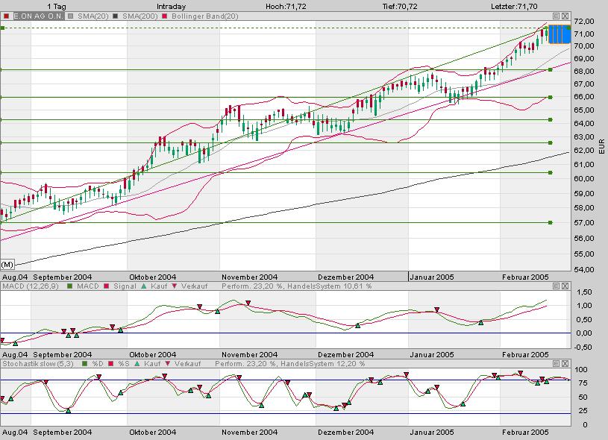608x440 pixels.
Task: Click the '1,50' label on the MACD axis
Action: point(584,292)
